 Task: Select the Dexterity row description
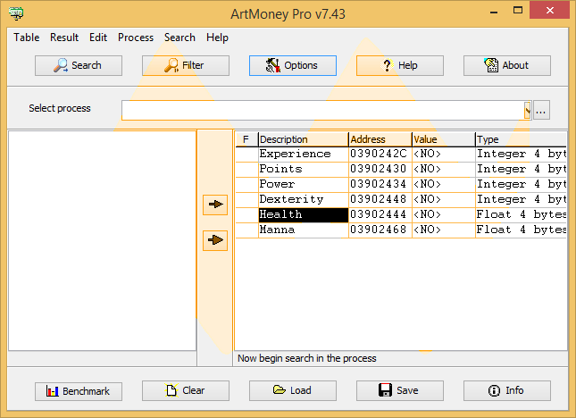pos(304,199)
